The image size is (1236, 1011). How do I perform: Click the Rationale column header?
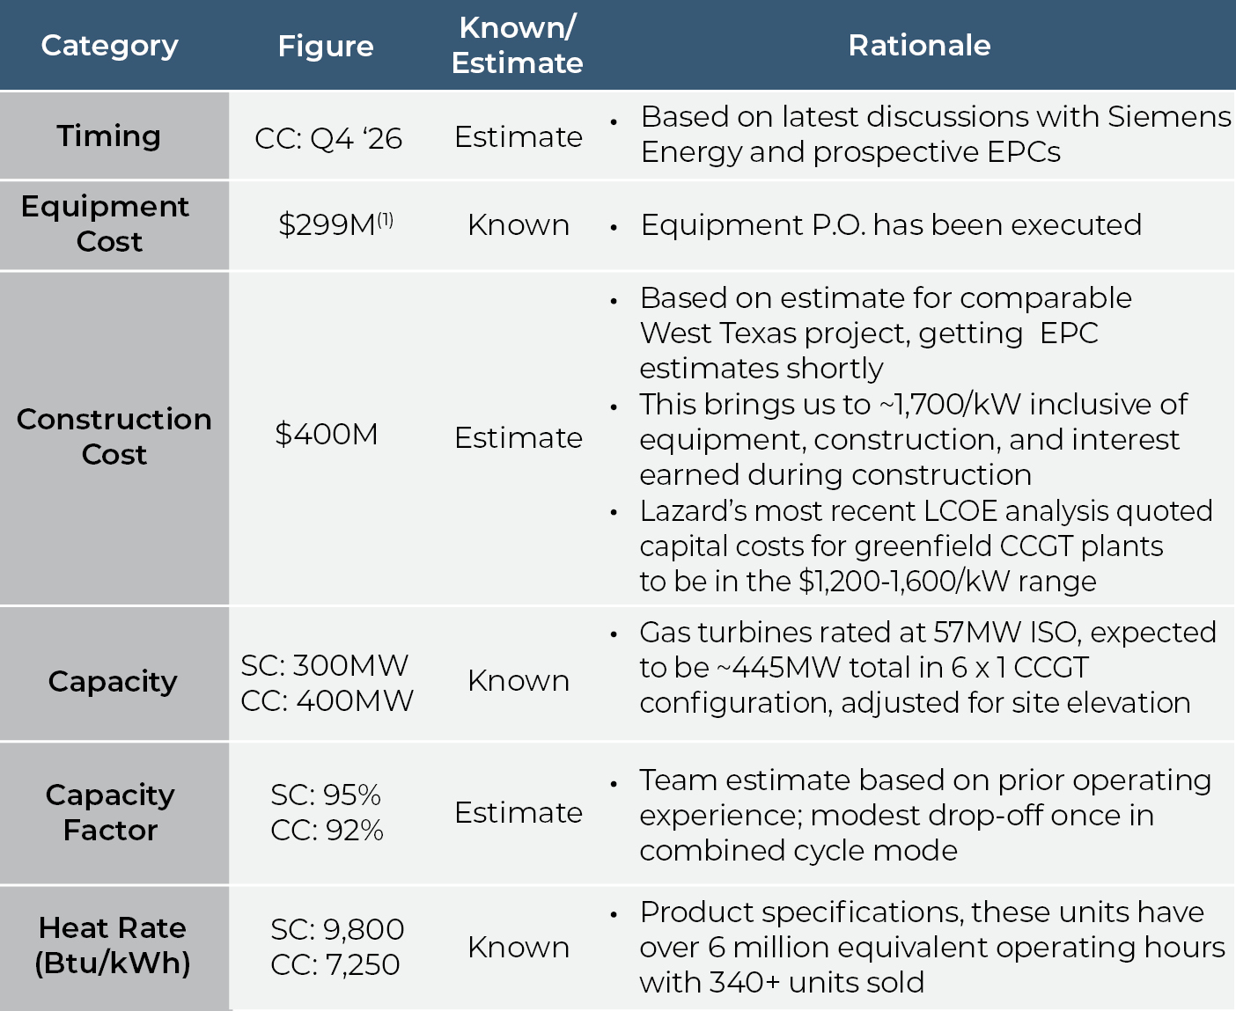919,46
